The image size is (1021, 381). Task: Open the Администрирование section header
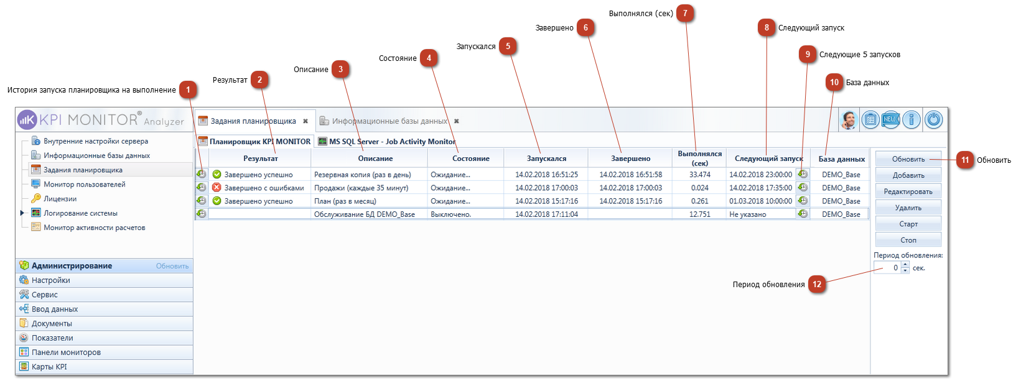pos(104,265)
